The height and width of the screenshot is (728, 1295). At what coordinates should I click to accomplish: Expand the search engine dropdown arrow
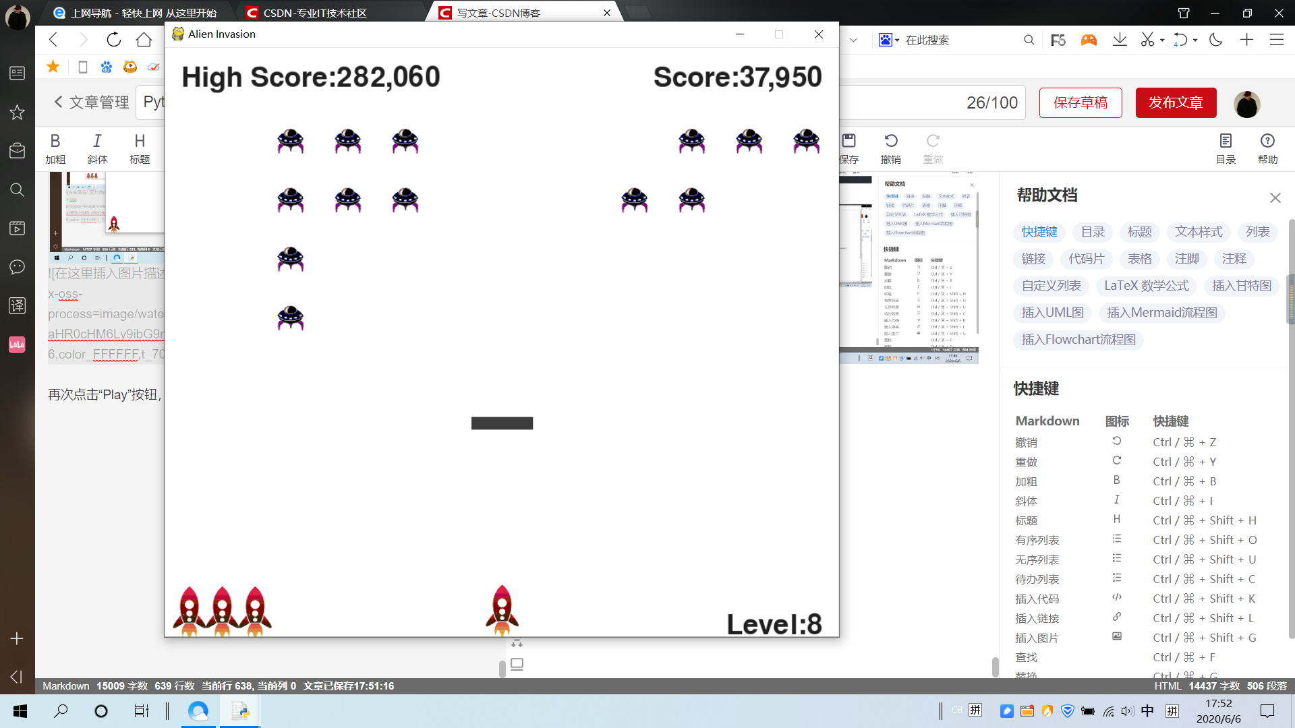click(897, 40)
